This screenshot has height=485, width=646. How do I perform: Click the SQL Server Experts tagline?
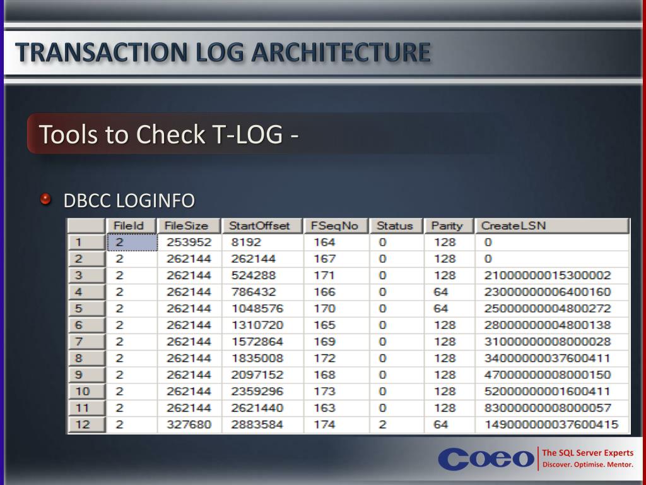point(588,453)
